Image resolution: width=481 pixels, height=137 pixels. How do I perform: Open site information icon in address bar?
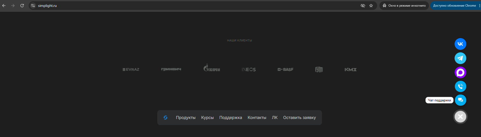33,6
